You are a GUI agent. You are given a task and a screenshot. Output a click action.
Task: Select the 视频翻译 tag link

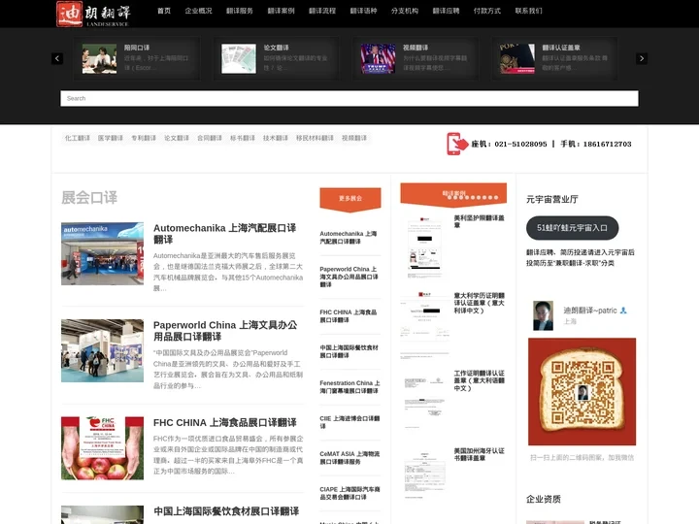[x=354, y=138]
